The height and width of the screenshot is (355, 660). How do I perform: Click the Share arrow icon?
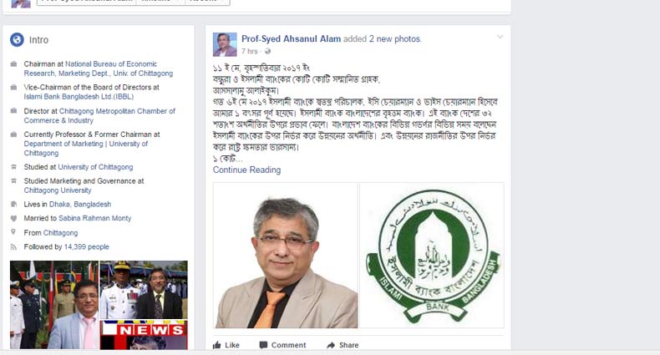331,345
